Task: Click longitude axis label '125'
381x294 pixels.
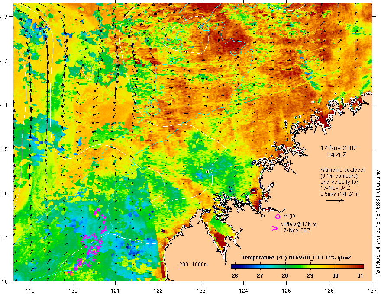Action: [x=287, y=291]
